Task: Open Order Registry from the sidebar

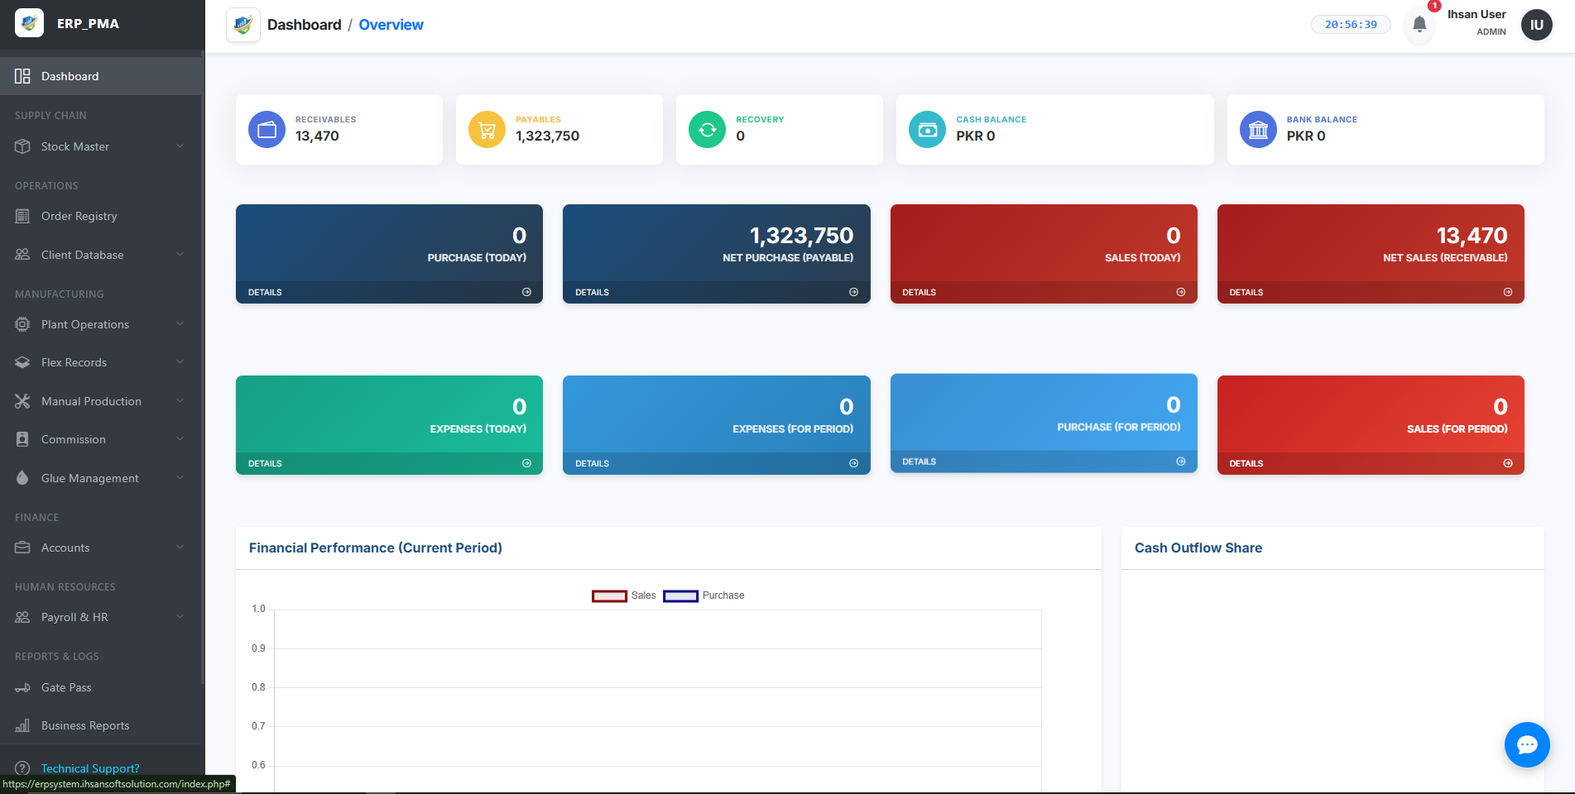Action: [102, 216]
